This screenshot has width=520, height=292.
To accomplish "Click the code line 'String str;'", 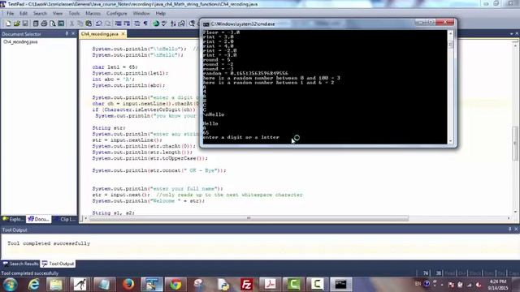I will click(109, 128).
